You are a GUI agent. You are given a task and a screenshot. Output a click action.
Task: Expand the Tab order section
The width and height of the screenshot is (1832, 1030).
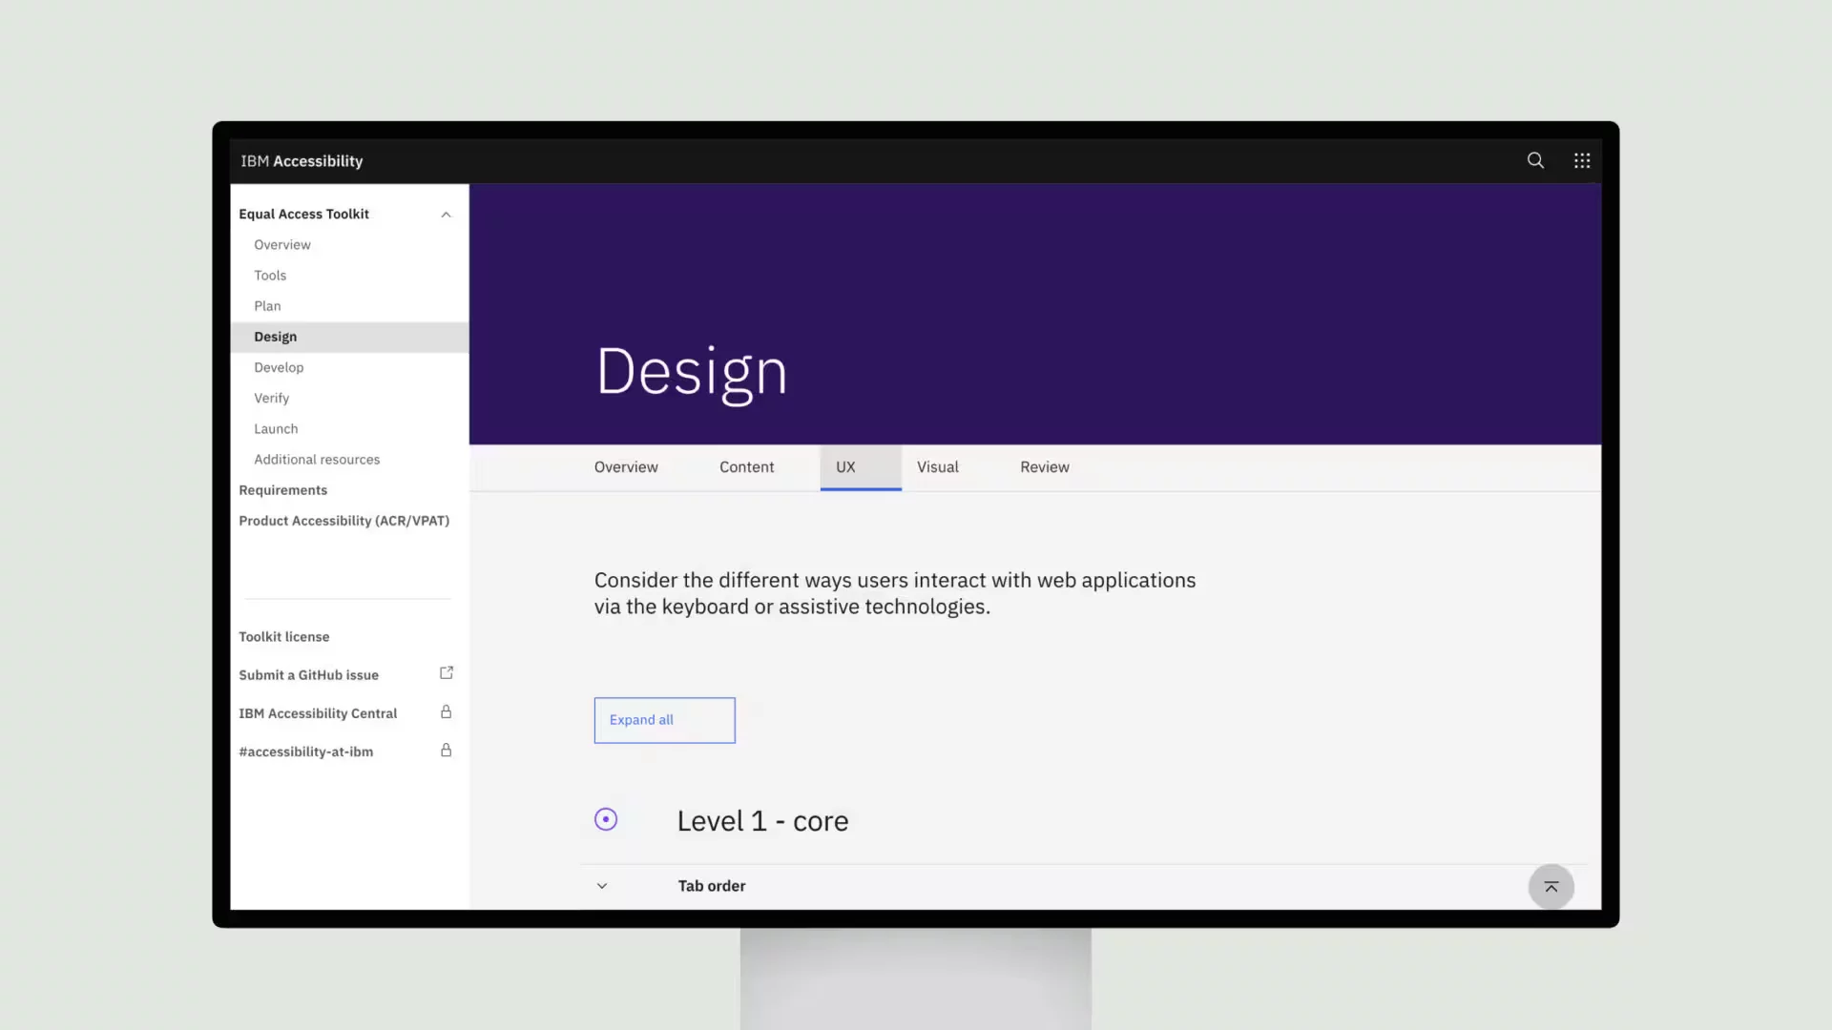604,885
